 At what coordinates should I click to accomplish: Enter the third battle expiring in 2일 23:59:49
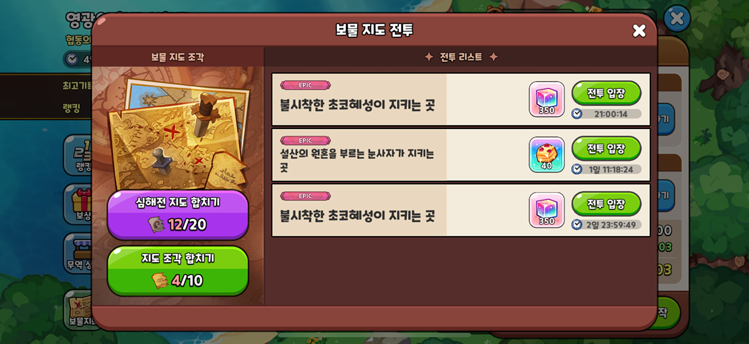tap(607, 204)
